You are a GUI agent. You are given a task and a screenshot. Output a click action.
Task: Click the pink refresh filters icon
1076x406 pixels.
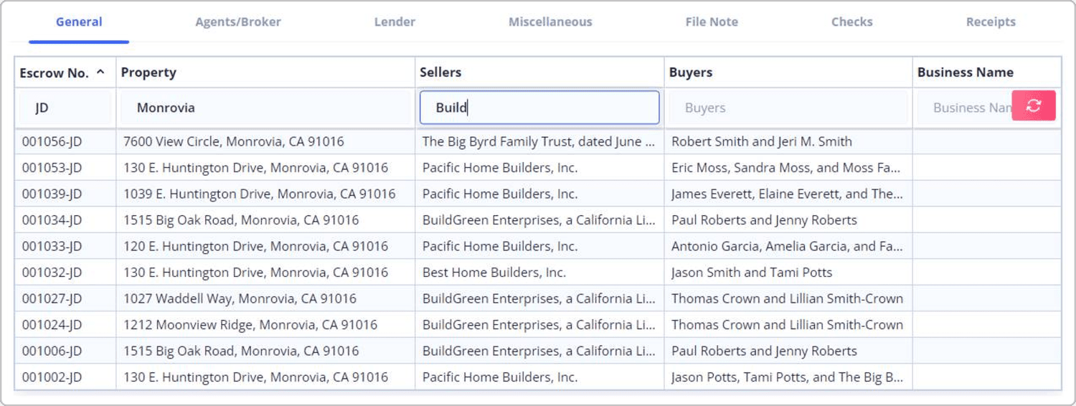(1033, 105)
